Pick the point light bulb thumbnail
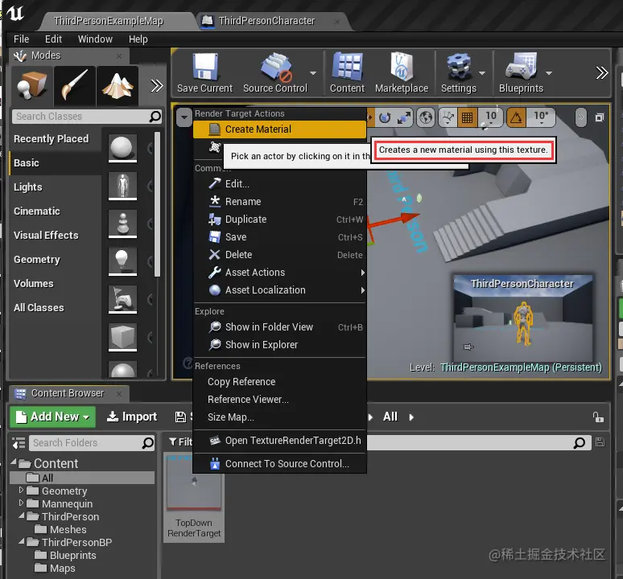The image size is (623, 579). click(x=122, y=261)
